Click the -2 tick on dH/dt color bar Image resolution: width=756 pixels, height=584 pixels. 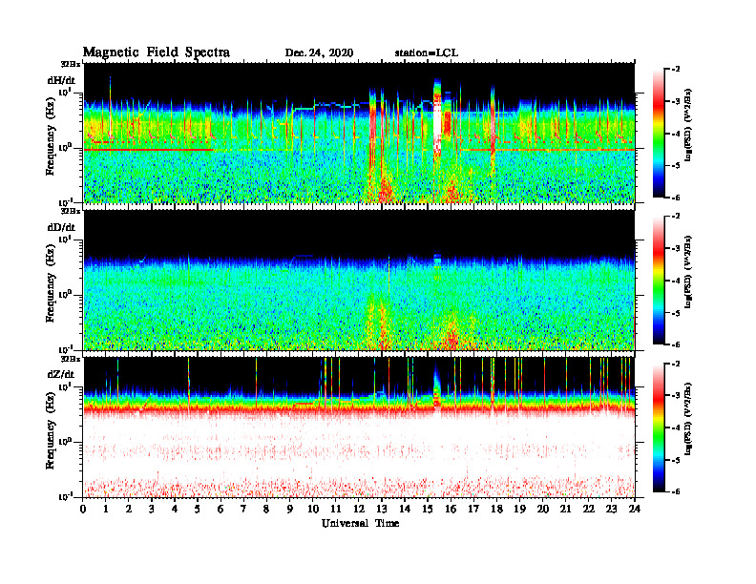pyautogui.click(x=676, y=70)
